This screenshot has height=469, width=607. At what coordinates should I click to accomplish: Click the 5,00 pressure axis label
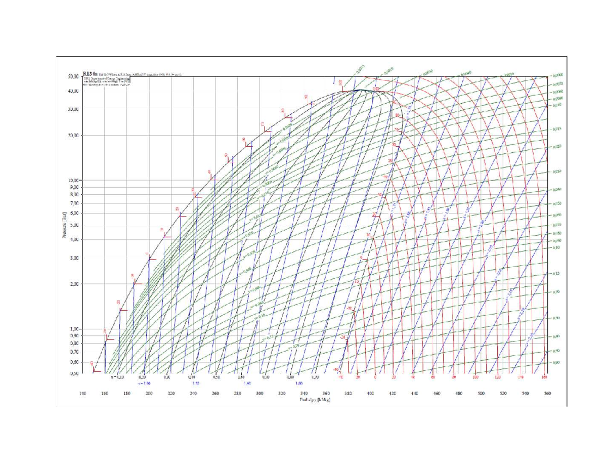point(74,225)
